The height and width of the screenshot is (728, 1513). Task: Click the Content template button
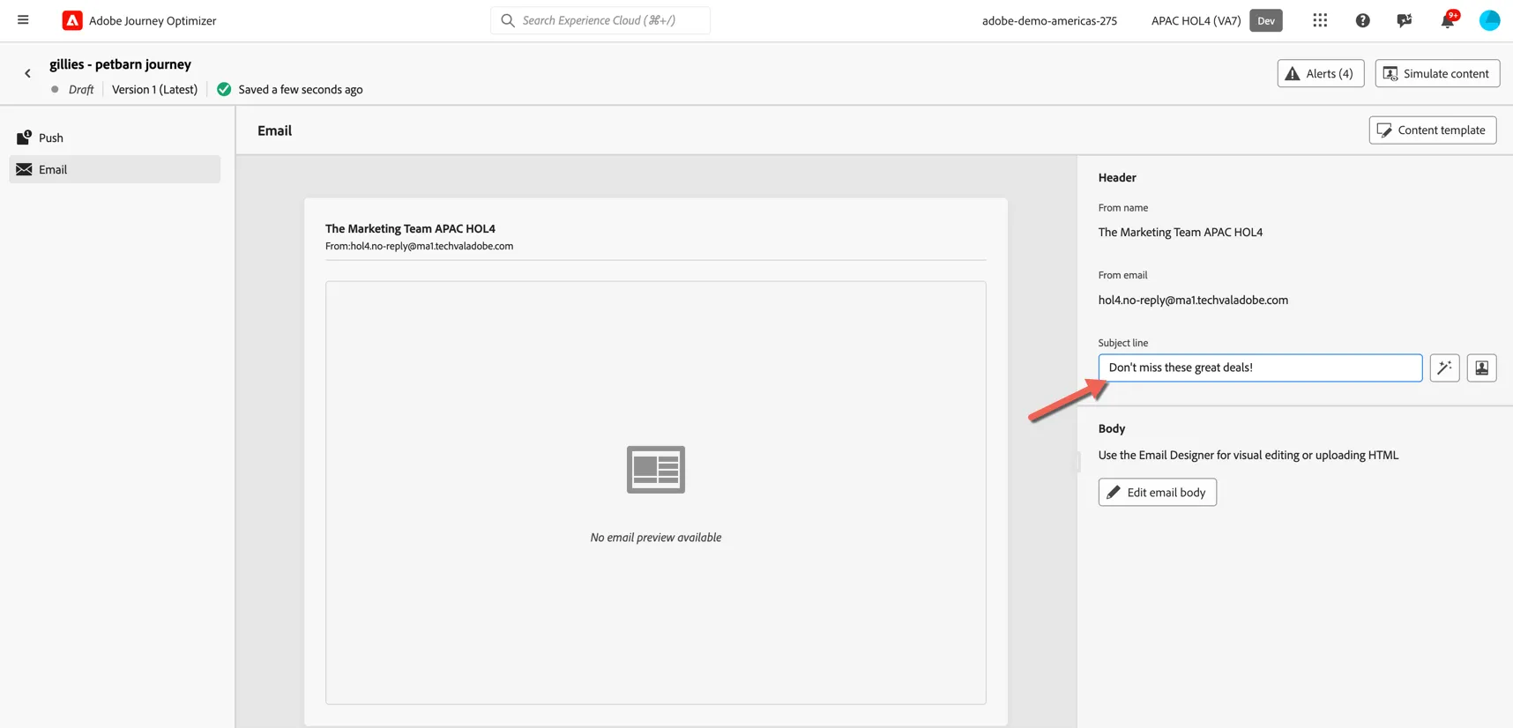(x=1432, y=130)
